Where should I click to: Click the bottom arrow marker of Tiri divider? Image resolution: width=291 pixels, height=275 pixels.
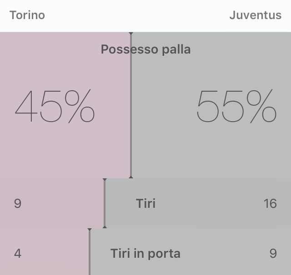tap(105, 227)
